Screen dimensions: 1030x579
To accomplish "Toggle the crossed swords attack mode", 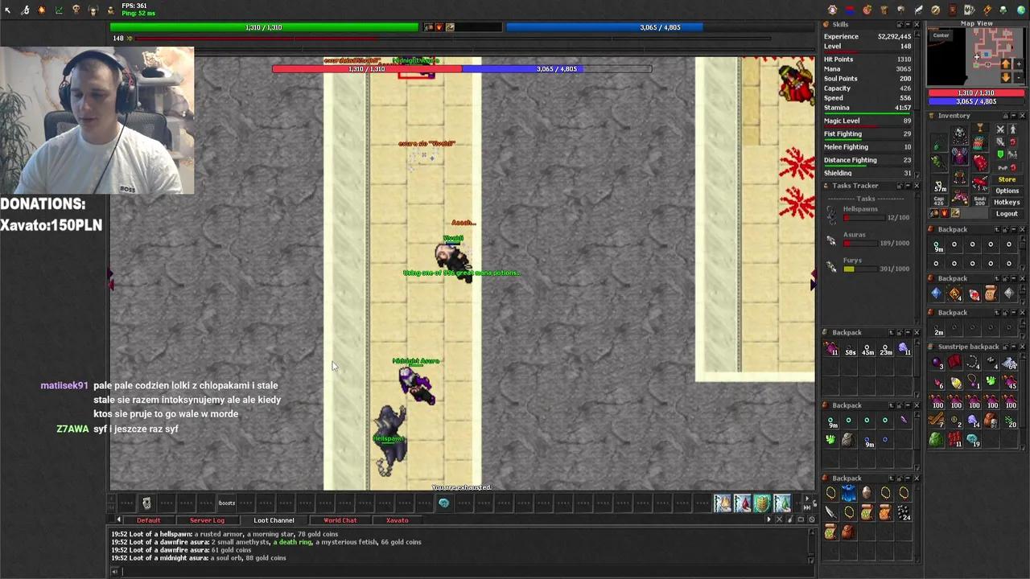I will point(1000,129).
